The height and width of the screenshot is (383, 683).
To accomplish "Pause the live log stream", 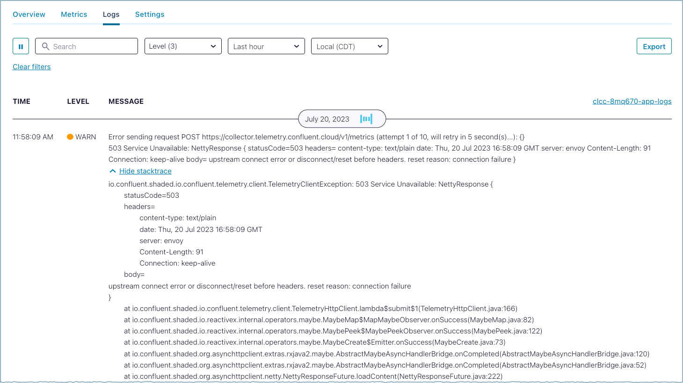I will [x=21, y=46].
